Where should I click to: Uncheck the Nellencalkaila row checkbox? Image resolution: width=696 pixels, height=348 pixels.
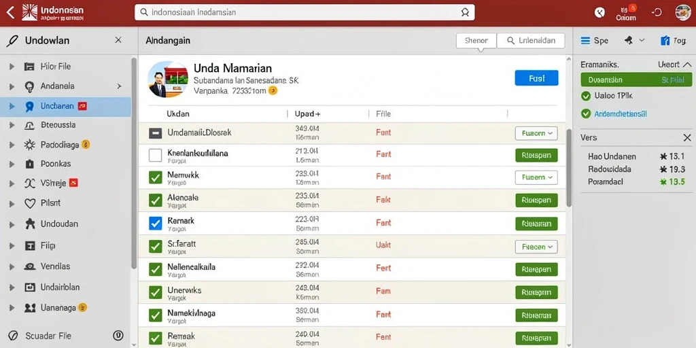pos(155,269)
